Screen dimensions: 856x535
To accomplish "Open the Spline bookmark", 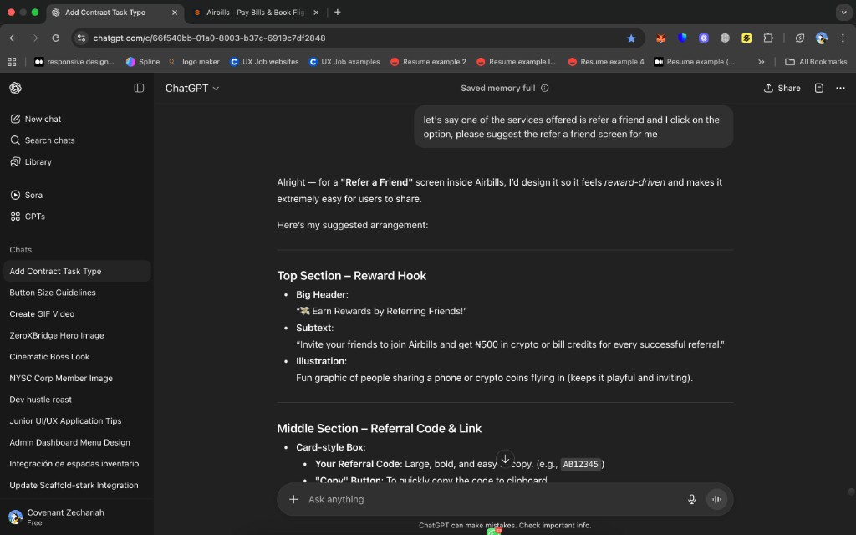I will 142,62.
